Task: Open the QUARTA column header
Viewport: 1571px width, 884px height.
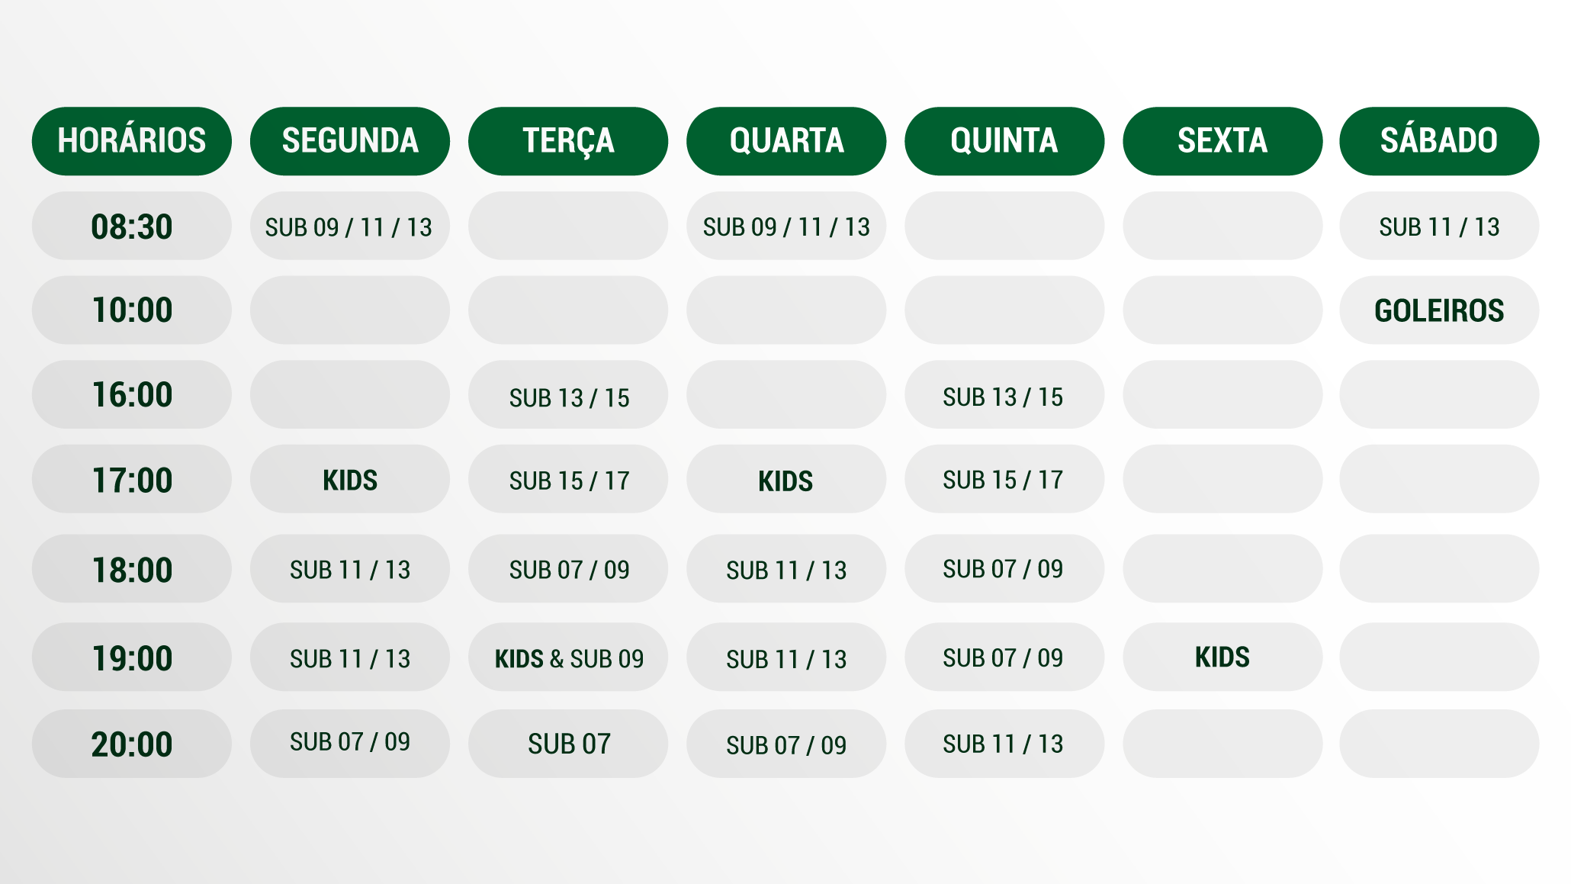Action: point(785,141)
